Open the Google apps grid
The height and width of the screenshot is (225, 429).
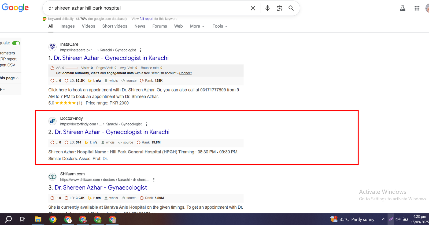tap(417, 8)
